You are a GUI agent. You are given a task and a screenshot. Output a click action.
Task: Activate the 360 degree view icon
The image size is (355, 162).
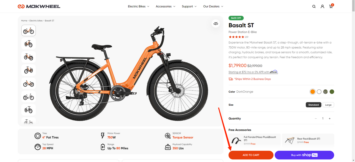click(215, 23)
